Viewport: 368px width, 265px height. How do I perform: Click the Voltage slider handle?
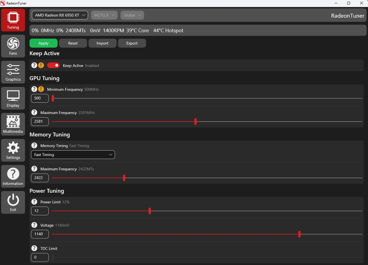click(300, 234)
